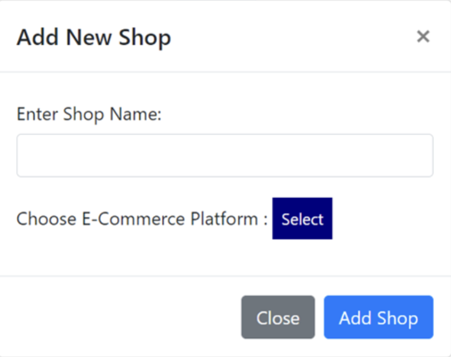The image size is (451, 357).
Task: Focus the shop name input box
Action: pyautogui.click(x=224, y=156)
